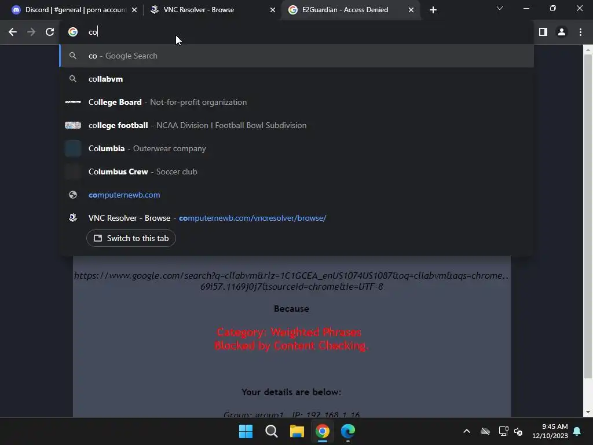593x445 pixels.
Task: Click the OneDrive cloud tray icon
Action: (x=485, y=431)
